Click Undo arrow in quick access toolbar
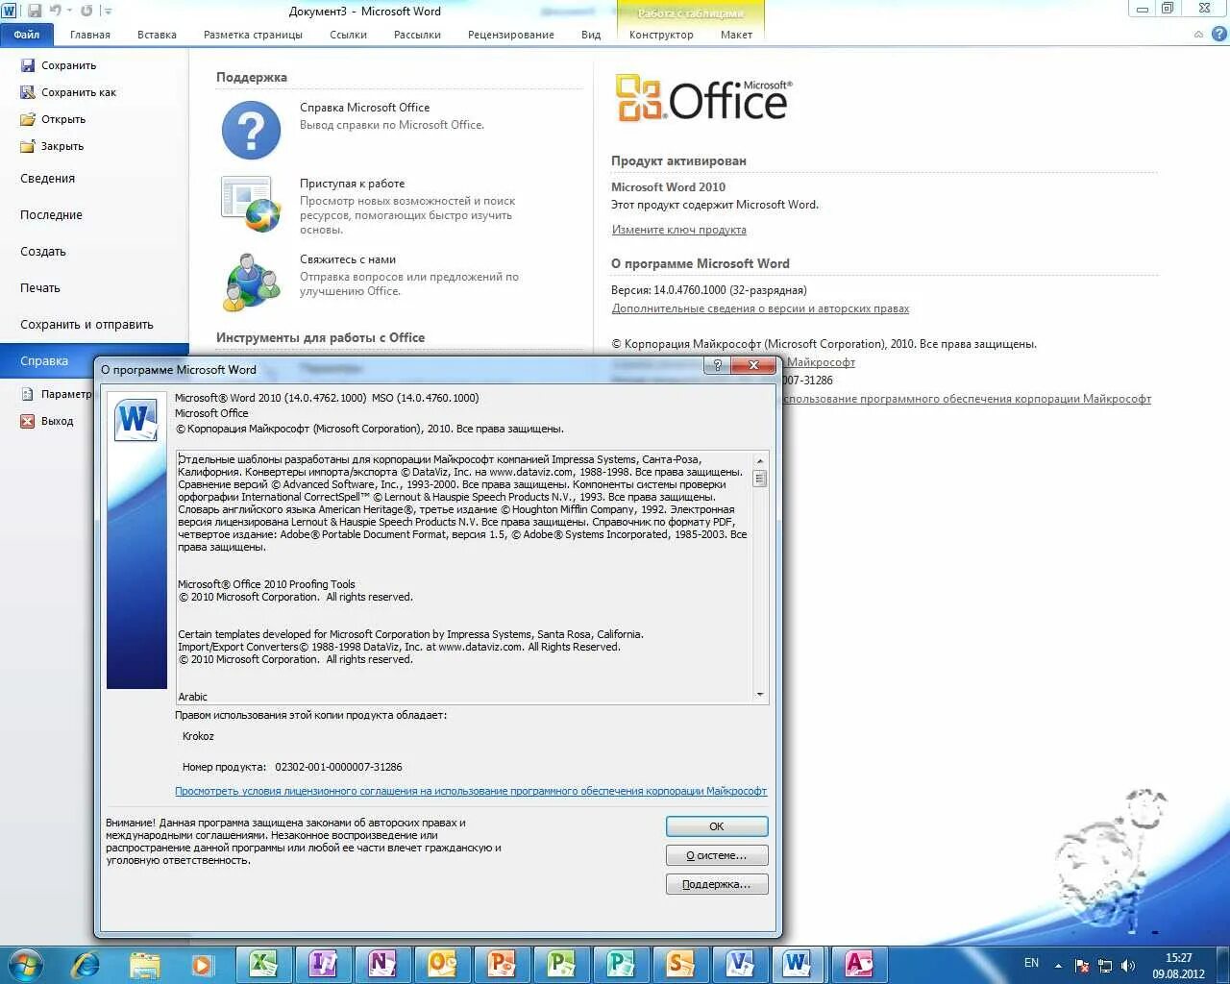Screen dimensions: 1230x984 (55, 11)
